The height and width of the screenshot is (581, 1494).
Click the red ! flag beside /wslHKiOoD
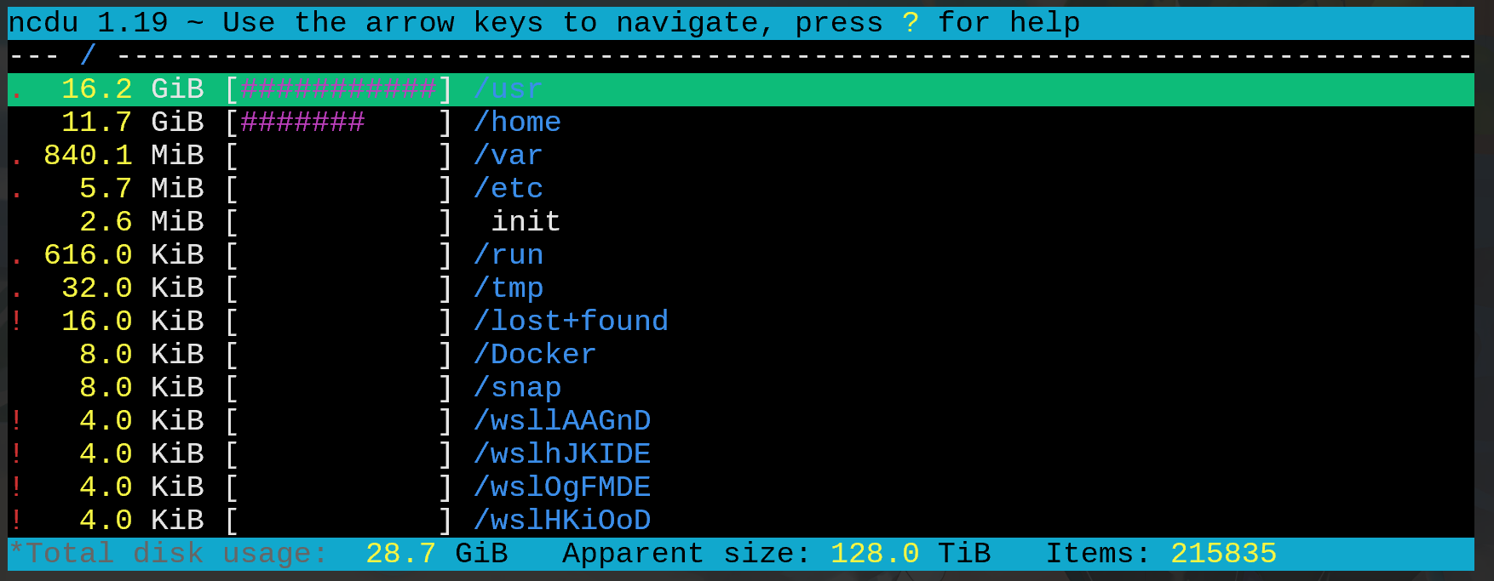click(x=16, y=521)
